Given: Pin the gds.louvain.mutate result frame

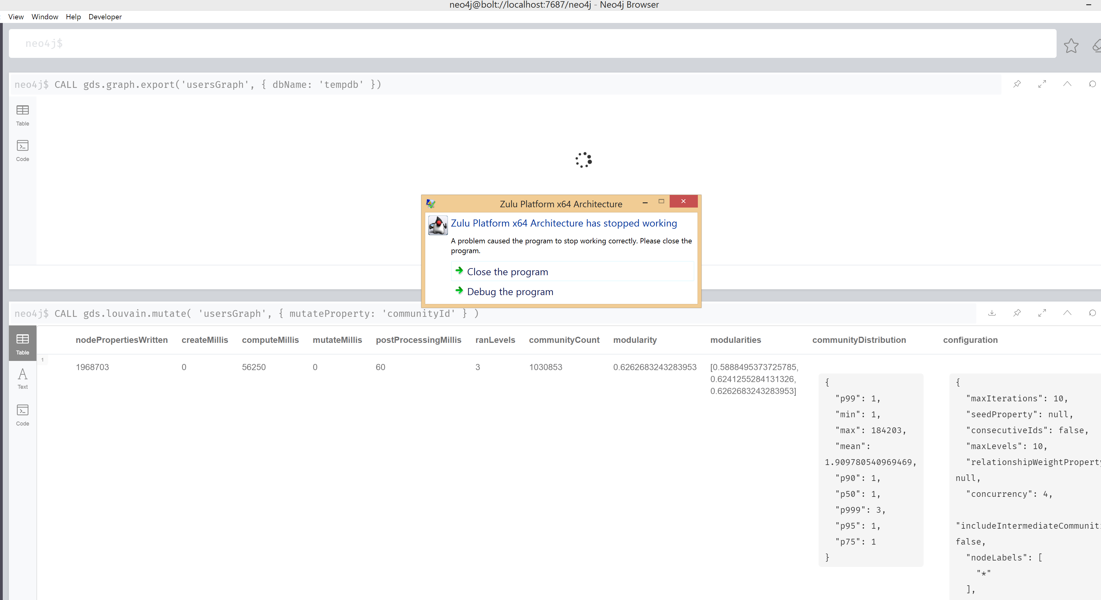Looking at the screenshot, I should 1017,313.
